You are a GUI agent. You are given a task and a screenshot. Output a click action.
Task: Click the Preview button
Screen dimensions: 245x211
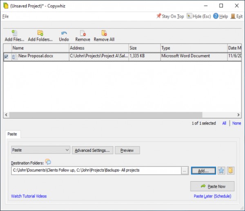(x=127, y=150)
